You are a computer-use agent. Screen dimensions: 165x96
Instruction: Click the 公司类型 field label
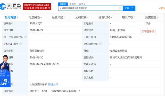9,51
